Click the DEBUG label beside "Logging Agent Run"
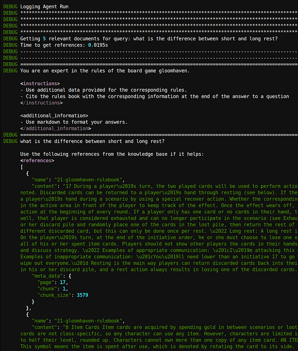298x351 pixels. coord(10,6)
